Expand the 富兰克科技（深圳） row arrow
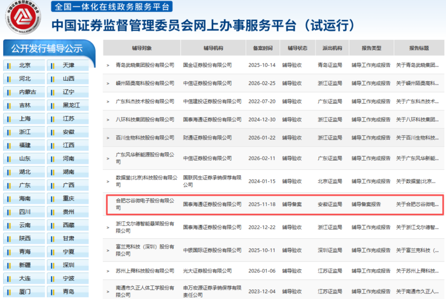446x299 pixels. (108, 250)
